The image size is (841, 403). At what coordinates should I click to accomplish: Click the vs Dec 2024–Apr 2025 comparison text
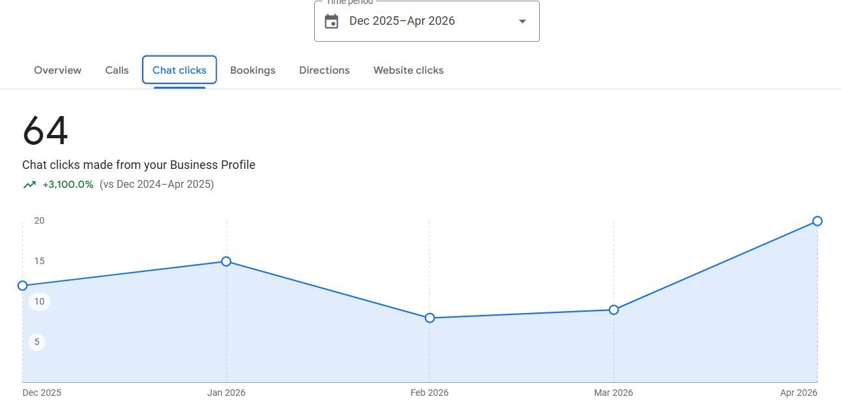click(x=157, y=185)
